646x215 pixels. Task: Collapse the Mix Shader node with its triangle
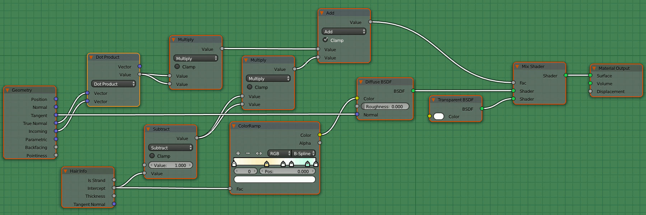pos(517,67)
